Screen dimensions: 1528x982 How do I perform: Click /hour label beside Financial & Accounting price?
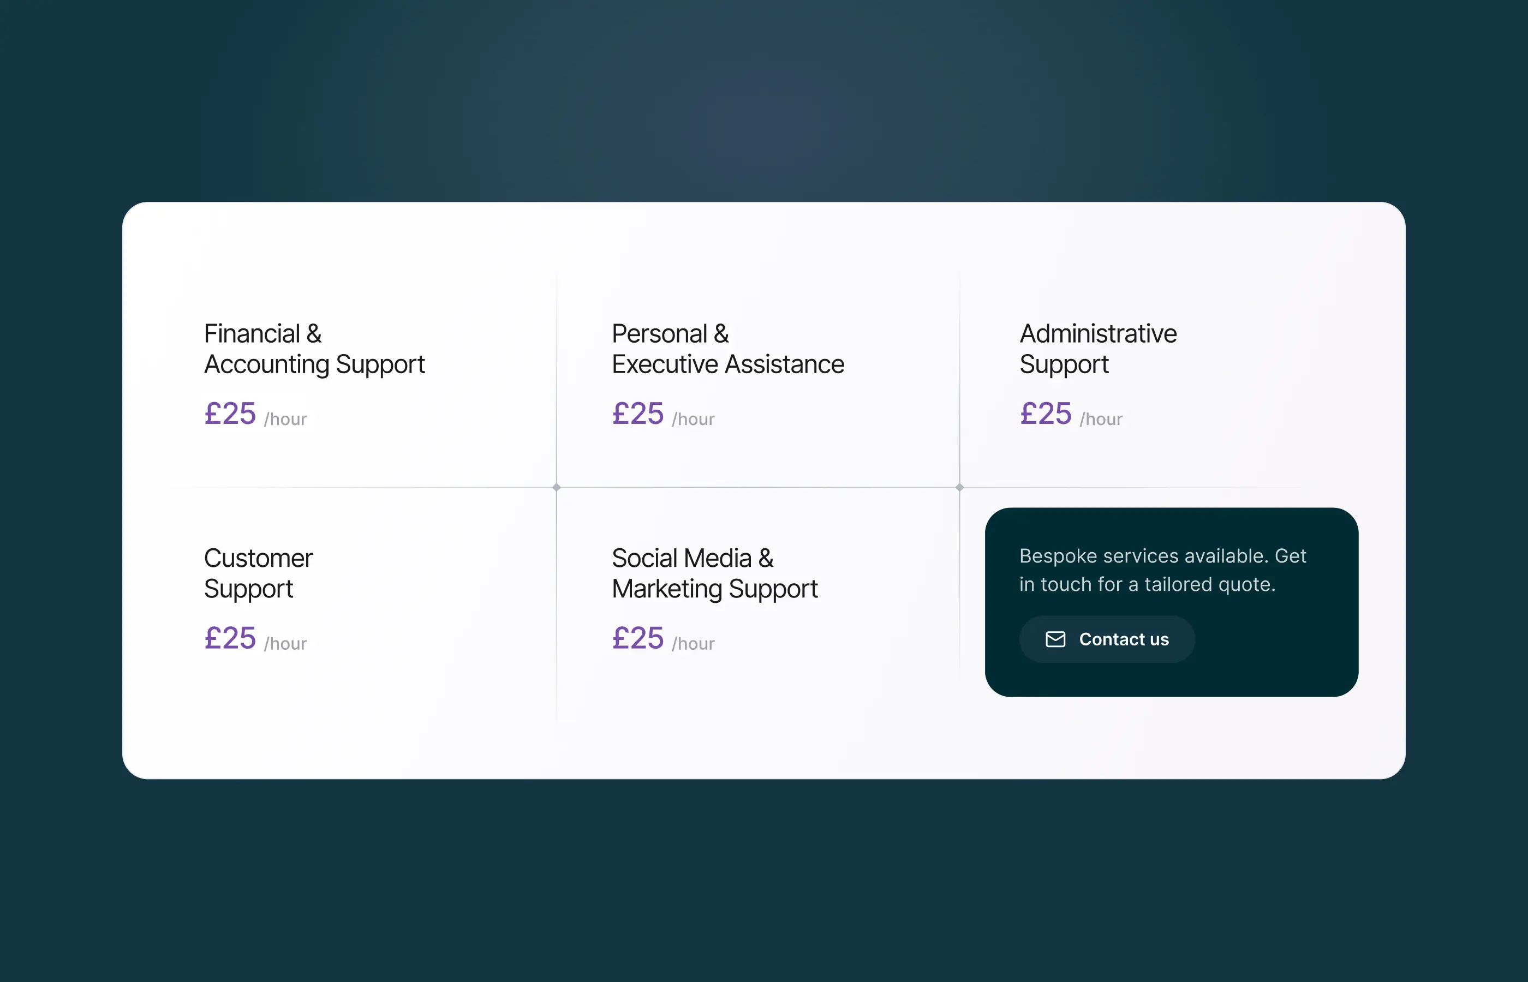click(x=285, y=419)
